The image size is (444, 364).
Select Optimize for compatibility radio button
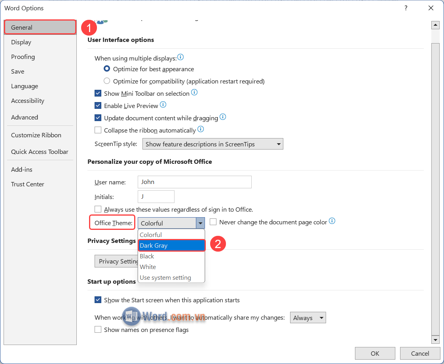tap(107, 81)
